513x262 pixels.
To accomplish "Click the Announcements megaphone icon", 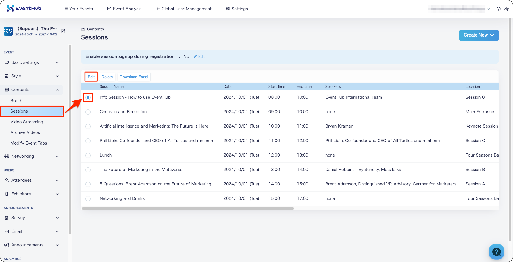I will click(7, 245).
